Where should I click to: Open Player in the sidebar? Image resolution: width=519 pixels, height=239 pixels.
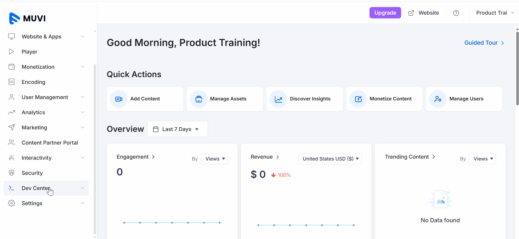click(30, 52)
